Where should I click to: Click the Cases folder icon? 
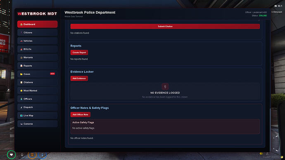[x=21, y=74]
